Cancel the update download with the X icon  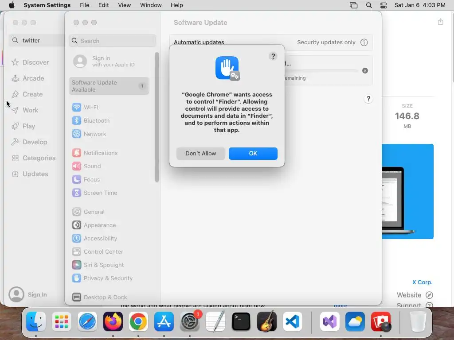click(x=365, y=70)
